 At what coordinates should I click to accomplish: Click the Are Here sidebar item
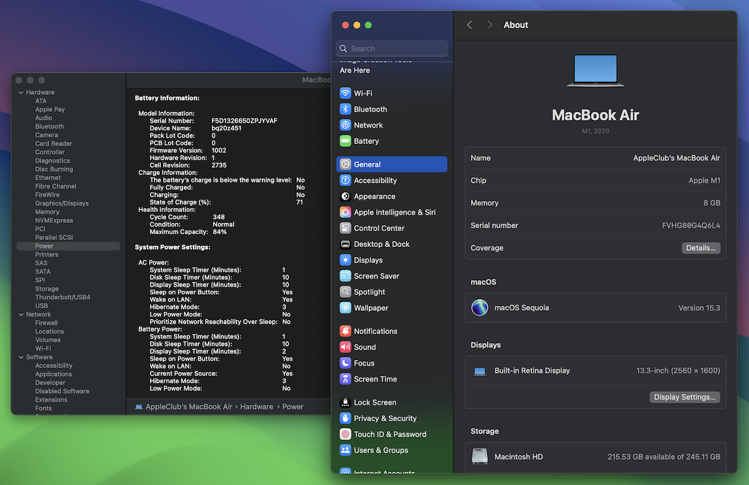coord(355,70)
